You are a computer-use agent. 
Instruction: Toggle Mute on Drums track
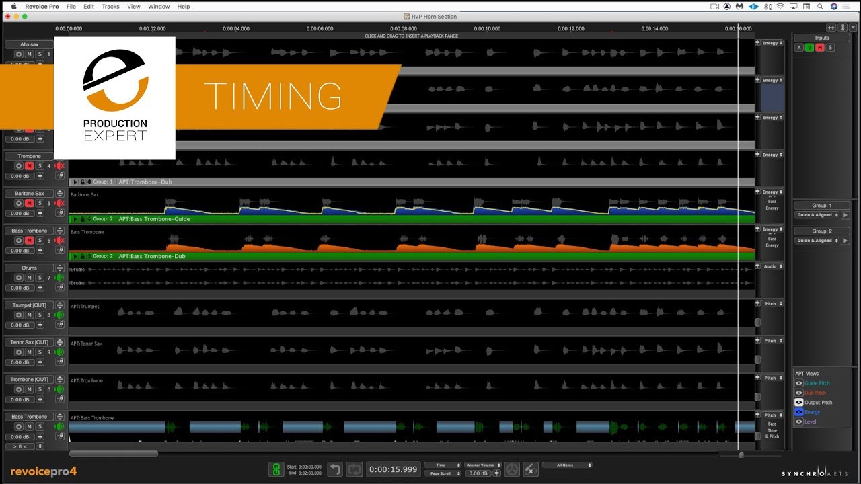pos(30,278)
